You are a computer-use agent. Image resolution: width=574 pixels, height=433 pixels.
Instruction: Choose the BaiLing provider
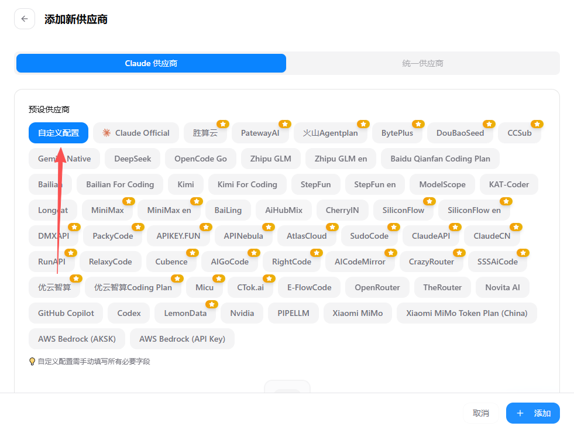pos(228,210)
